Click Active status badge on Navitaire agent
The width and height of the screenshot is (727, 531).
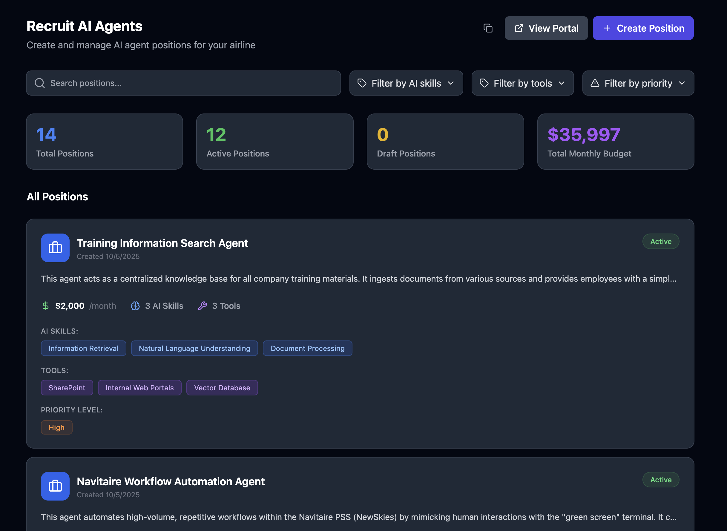click(x=660, y=480)
